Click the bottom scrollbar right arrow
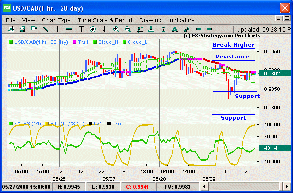This screenshot has width=293, height=193. click(287, 186)
